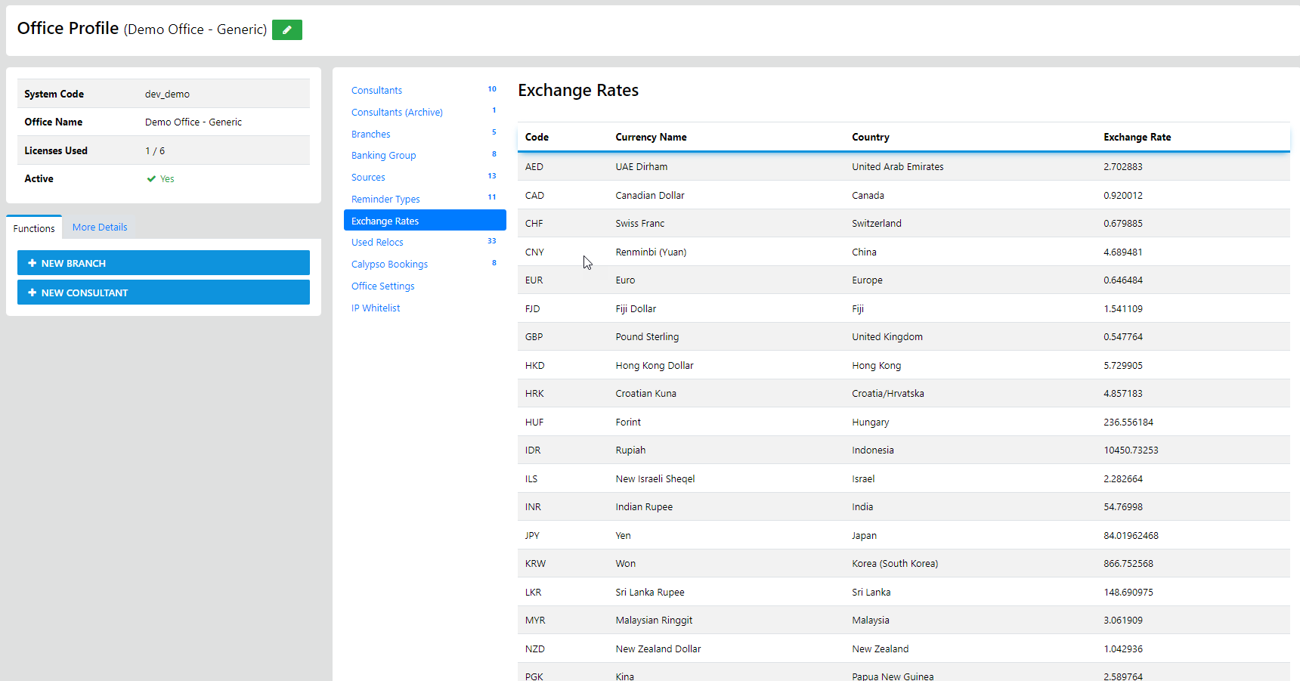Click the green edit pencil icon
The width and height of the screenshot is (1300, 681).
click(x=286, y=30)
